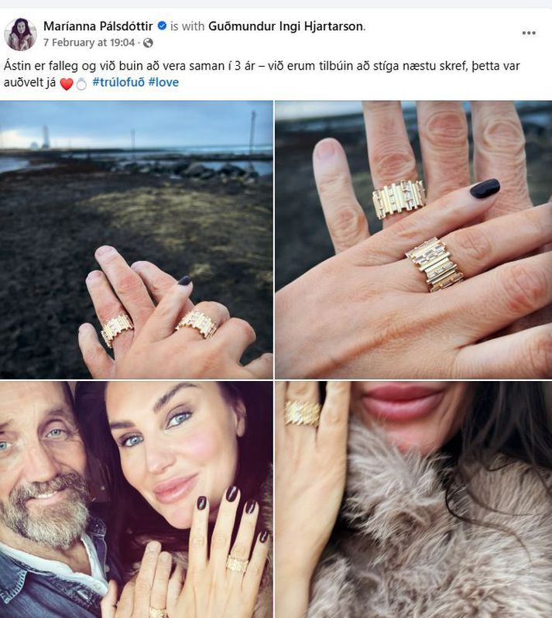This screenshot has height=618, width=552.
Task: Click the ring emoji in post text
Action: pyautogui.click(x=81, y=84)
